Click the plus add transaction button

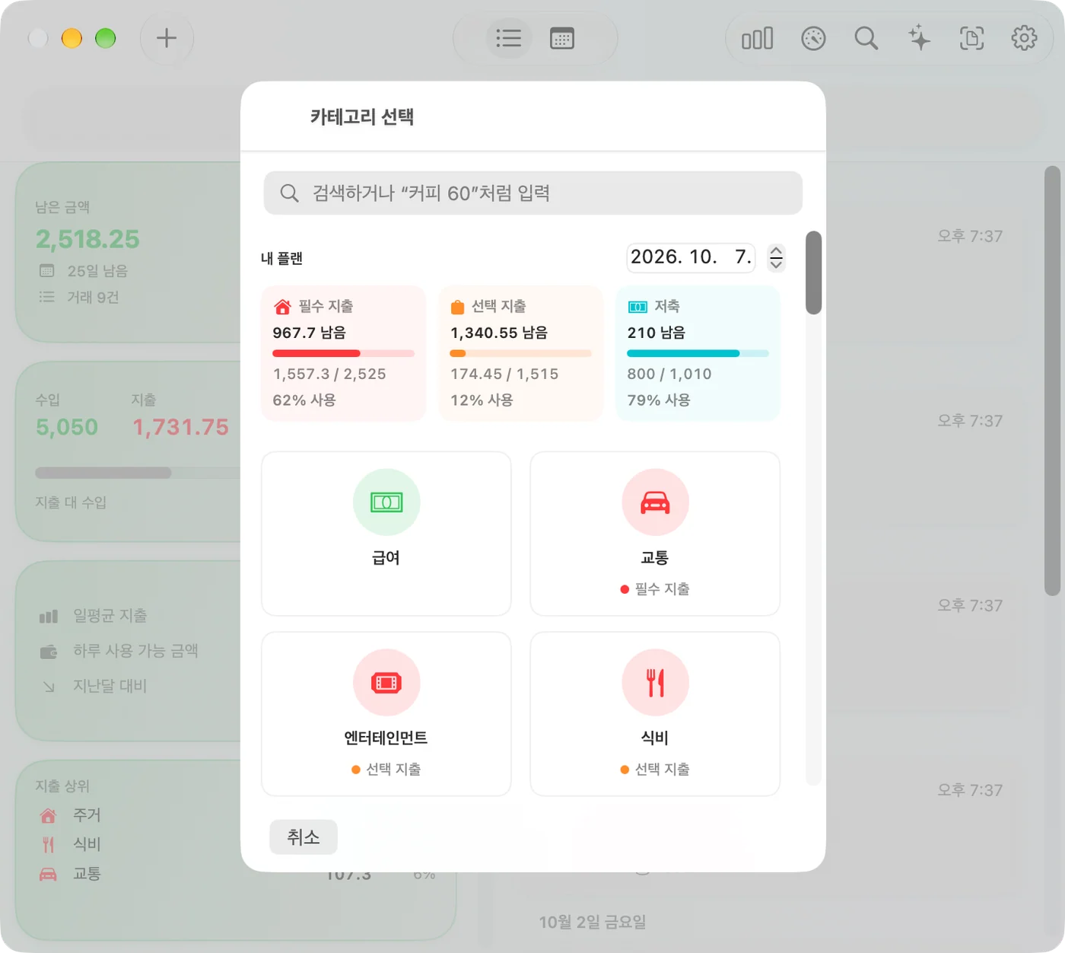click(x=167, y=38)
